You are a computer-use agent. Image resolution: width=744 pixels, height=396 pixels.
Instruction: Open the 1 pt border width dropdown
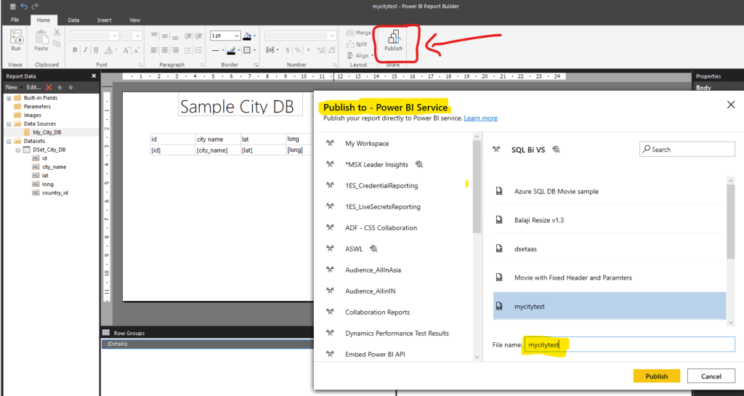[236, 36]
